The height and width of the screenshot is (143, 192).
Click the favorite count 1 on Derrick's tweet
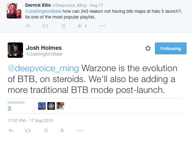tap(86, 26)
